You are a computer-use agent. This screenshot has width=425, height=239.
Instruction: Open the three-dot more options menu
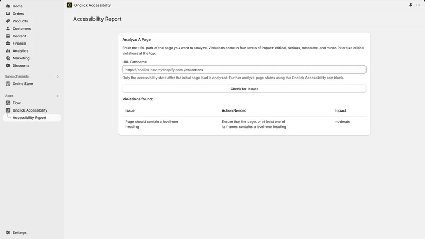coord(418,5)
